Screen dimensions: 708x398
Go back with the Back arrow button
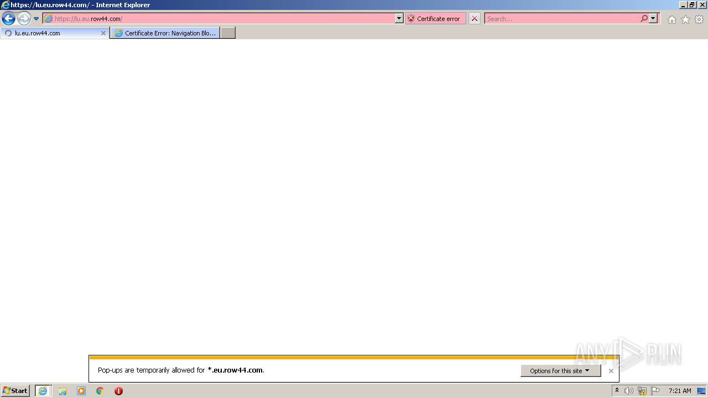point(8,19)
